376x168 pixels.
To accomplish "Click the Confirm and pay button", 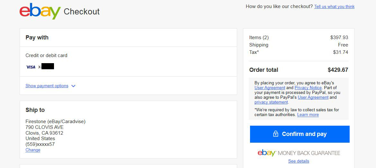I will 300,134.
